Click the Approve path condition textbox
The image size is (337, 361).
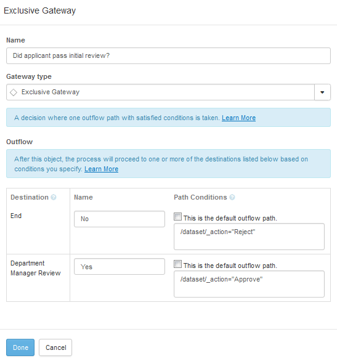pyautogui.click(x=249, y=284)
